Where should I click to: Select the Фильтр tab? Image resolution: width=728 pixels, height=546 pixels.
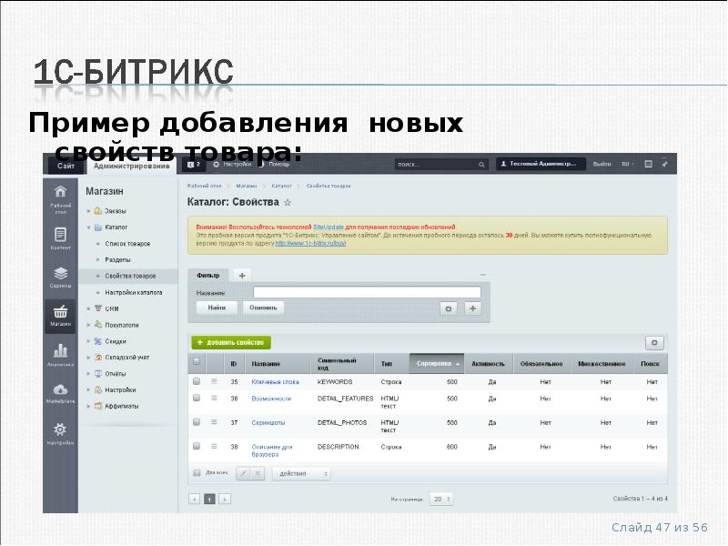[208, 276]
